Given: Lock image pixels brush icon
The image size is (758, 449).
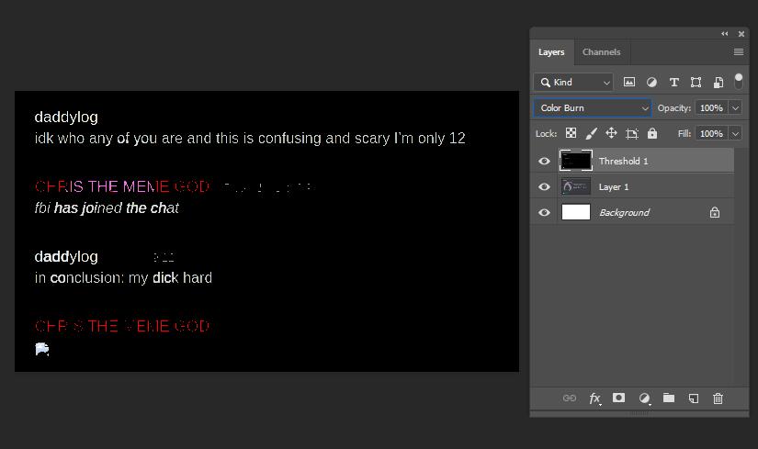Looking at the screenshot, I should pyautogui.click(x=591, y=133).
